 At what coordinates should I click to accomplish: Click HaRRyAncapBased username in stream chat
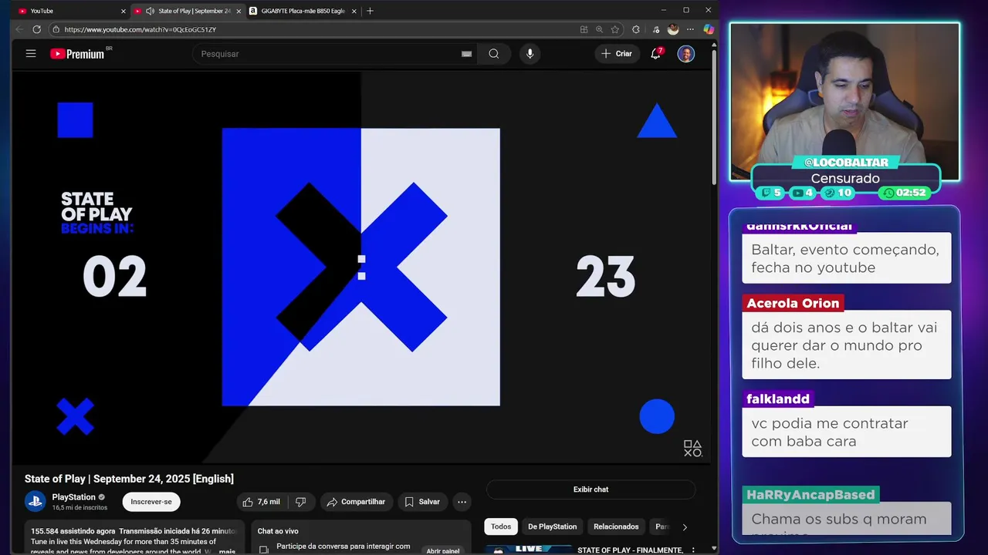[x=810, y=495]
